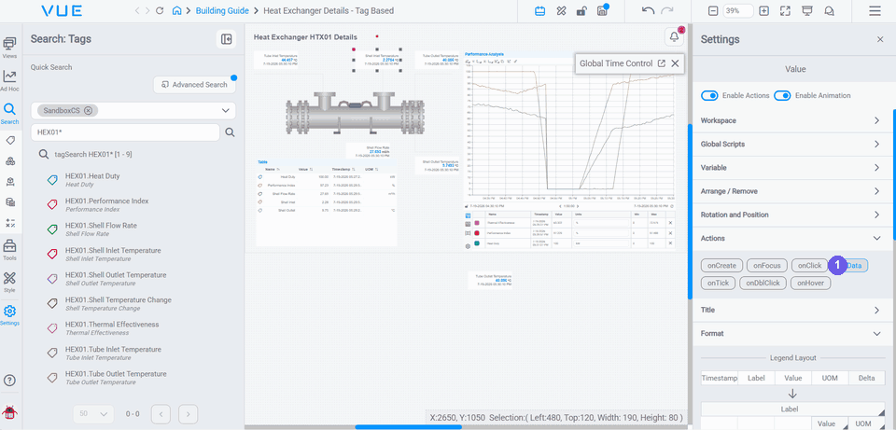Select the onHover action
This screenshot has width=896, height=430.
pyautogui.click(x=811, y=283)
